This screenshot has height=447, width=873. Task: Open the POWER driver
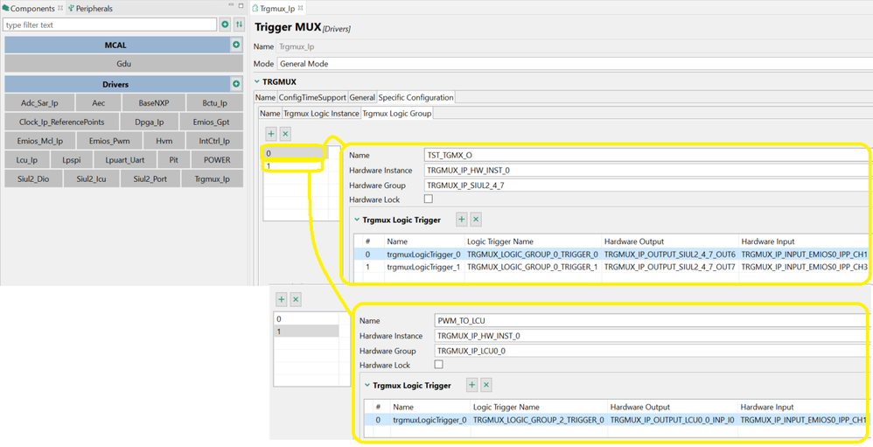217,160
